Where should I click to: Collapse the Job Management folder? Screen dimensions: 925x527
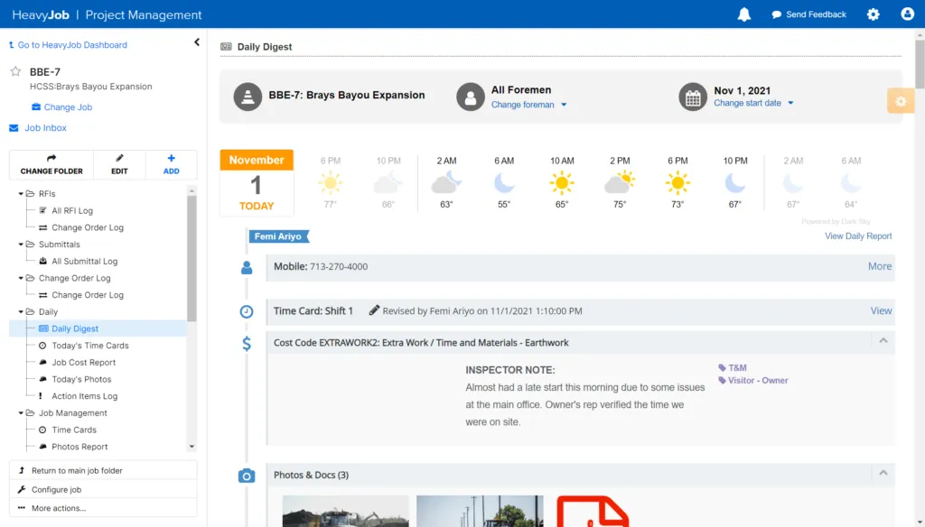pos(21,413)
